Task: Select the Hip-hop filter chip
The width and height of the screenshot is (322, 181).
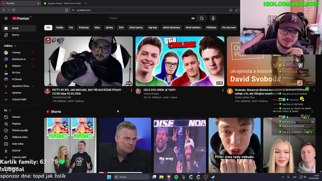Action: pyautogui.click(x=153, y=27)
